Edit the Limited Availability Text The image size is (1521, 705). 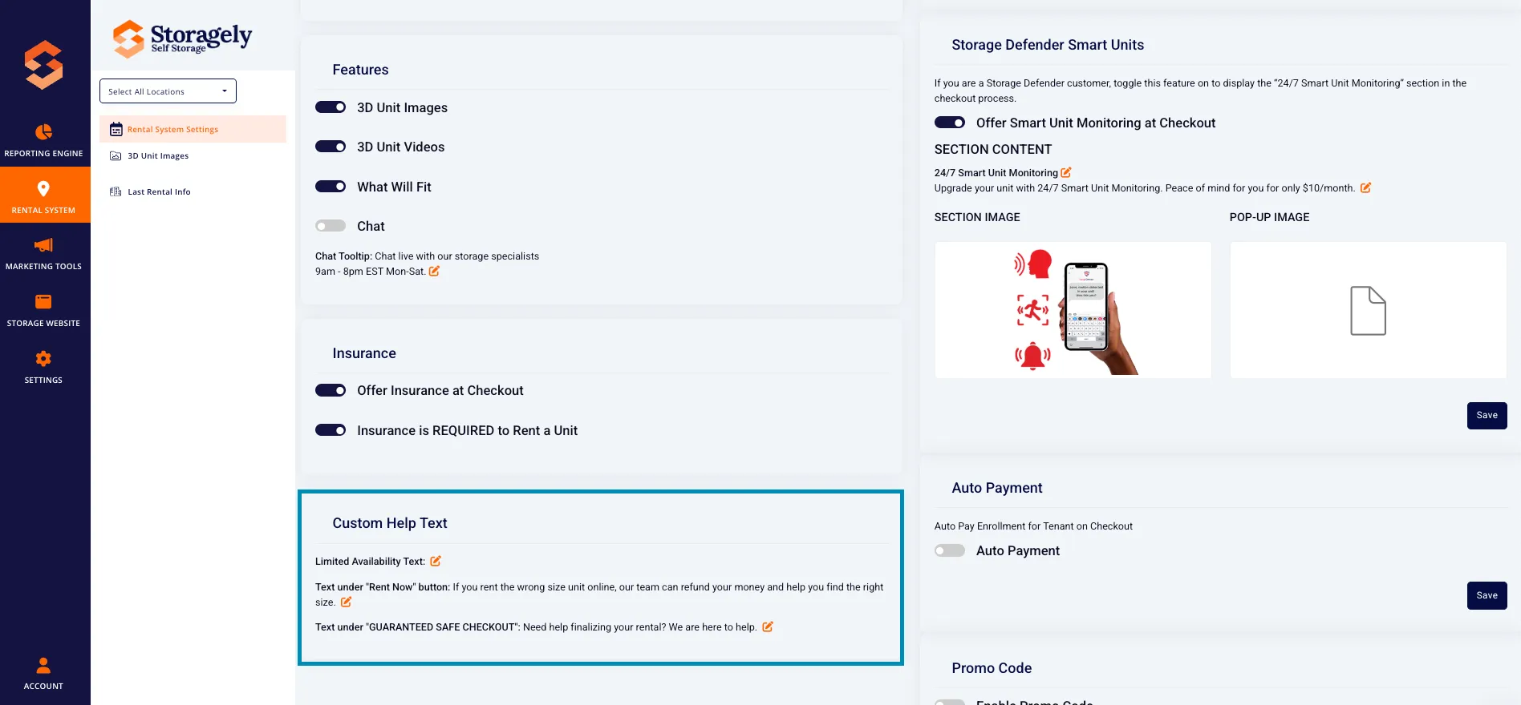[x=436, y=561]
